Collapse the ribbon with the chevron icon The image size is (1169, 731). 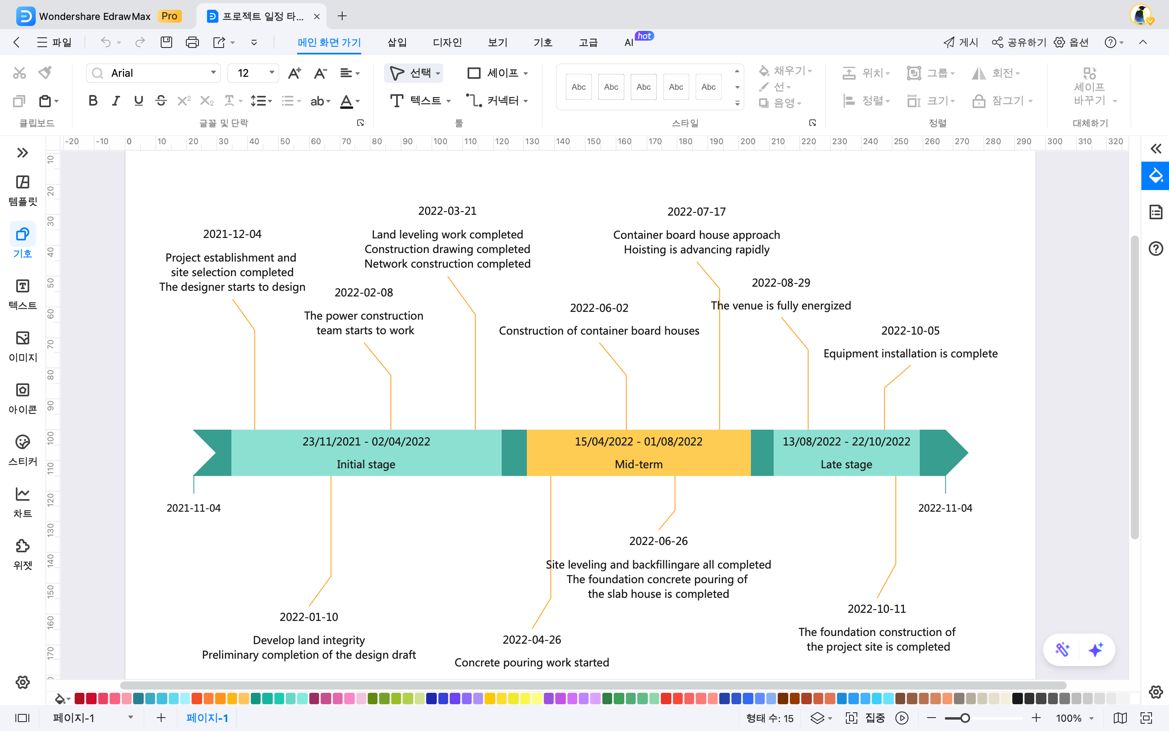point(1143,43)
